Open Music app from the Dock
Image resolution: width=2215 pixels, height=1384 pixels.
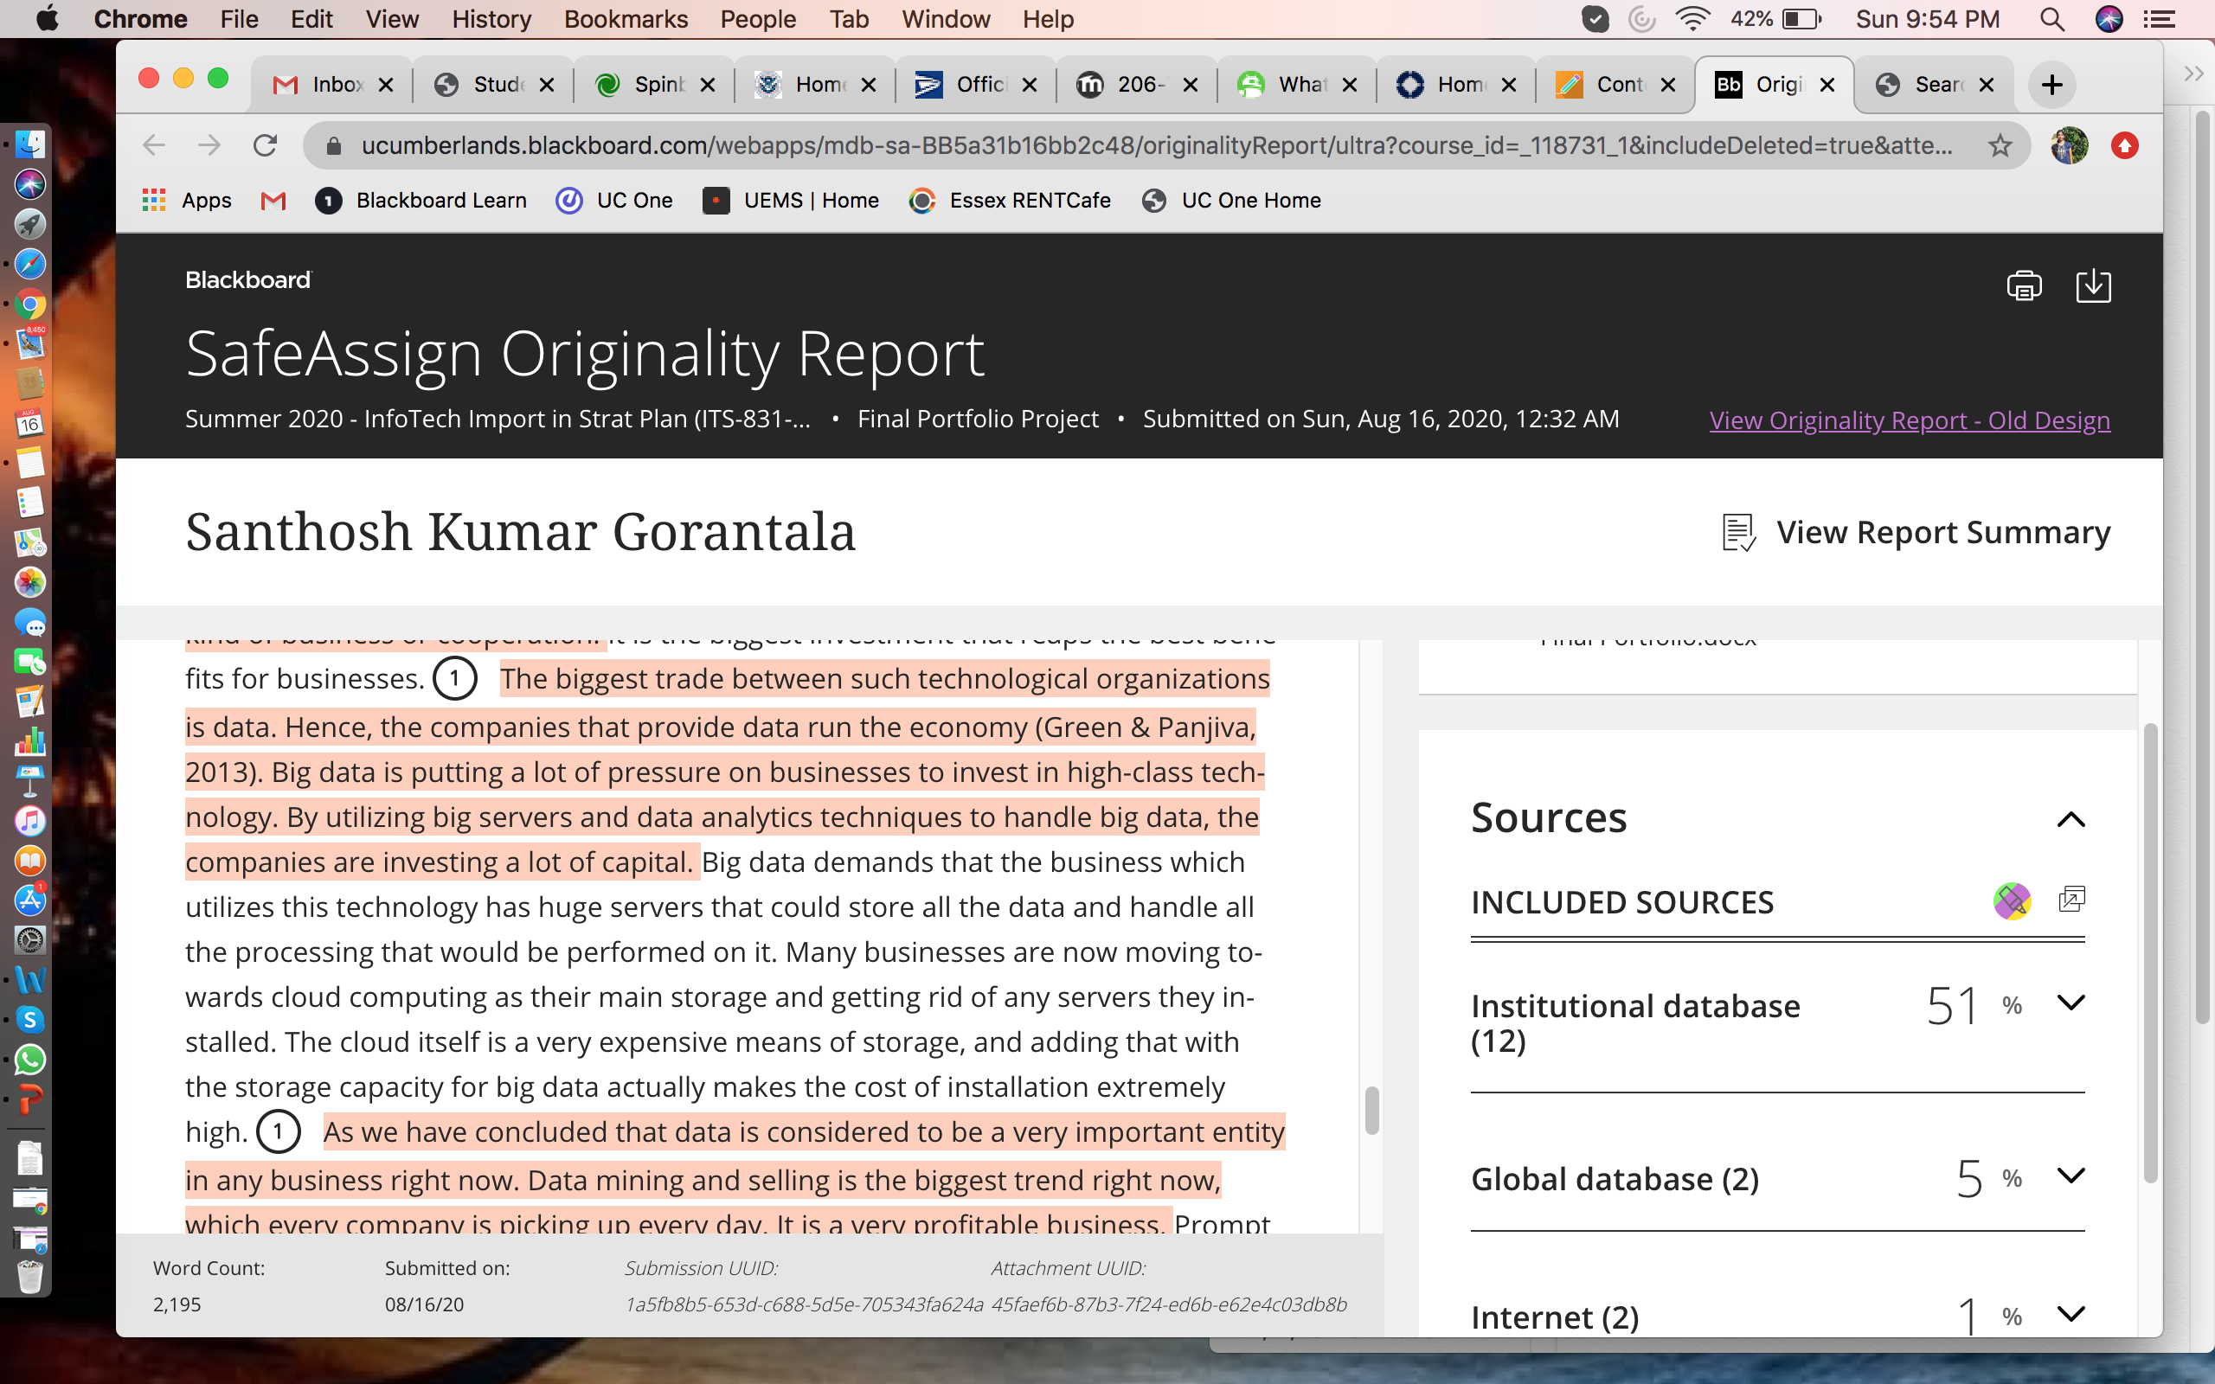[29, 821]
